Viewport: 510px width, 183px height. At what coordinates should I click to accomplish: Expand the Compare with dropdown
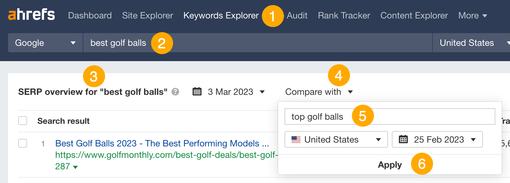tap(319, 92)
